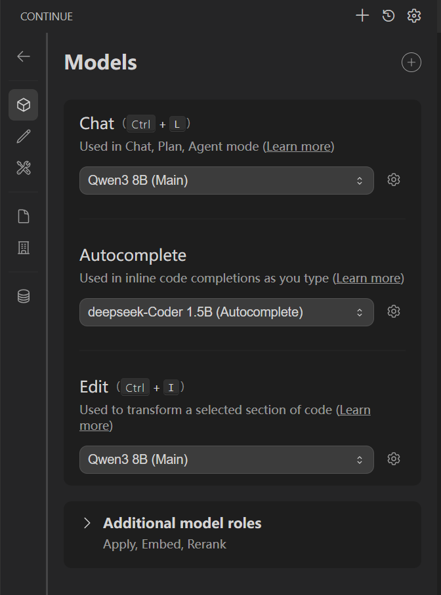Open the Rules pencil icon in sidebar

tap(23, 136)
